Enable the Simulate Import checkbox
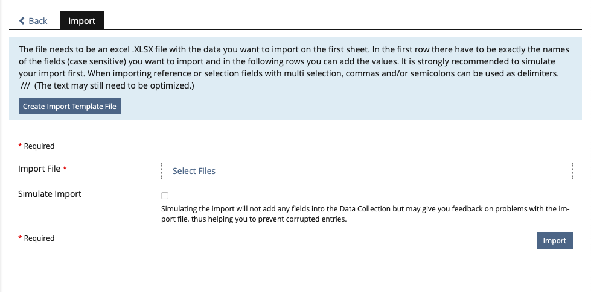Screen dimensions: 591x292 pyautogui.click(x=165, y=196)
